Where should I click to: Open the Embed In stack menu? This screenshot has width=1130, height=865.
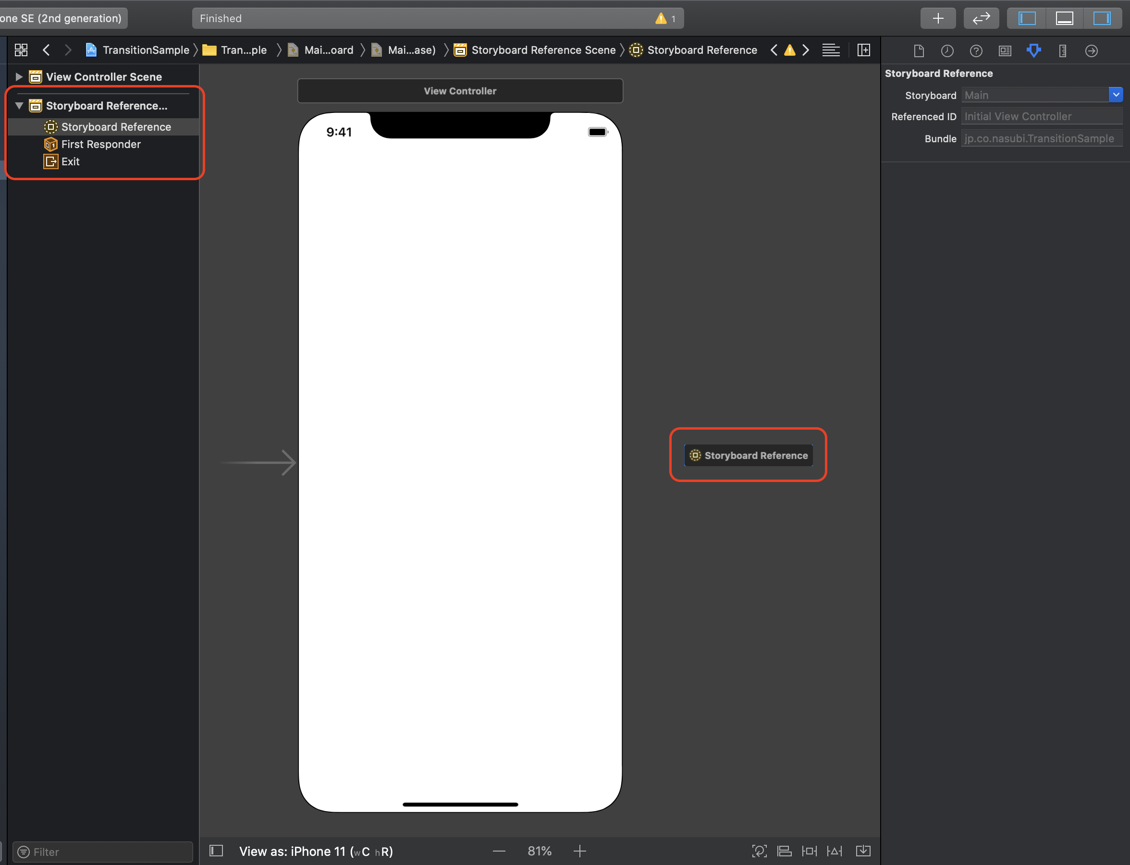coord(863,851)
